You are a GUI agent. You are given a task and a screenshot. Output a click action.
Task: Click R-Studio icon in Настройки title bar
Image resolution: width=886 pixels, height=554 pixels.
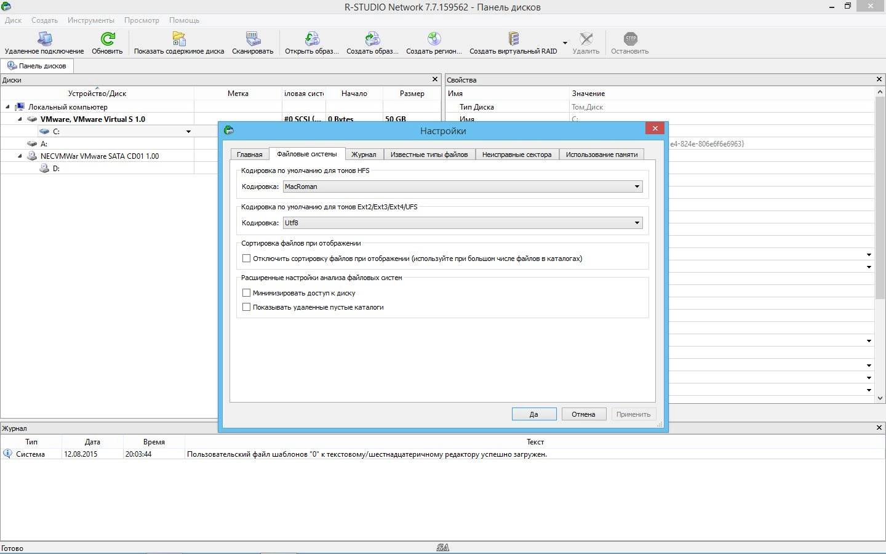[229, 130]
